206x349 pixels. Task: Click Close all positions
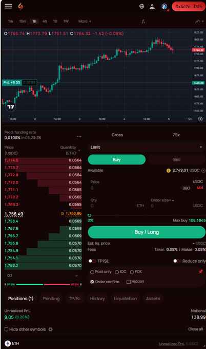point(196,329)
